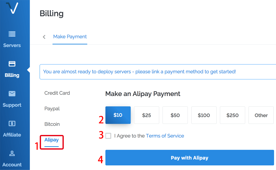This screenshot has height=170, width=276.
Task: Choose the $50 payment amount
Action: [x=175, y=115]
